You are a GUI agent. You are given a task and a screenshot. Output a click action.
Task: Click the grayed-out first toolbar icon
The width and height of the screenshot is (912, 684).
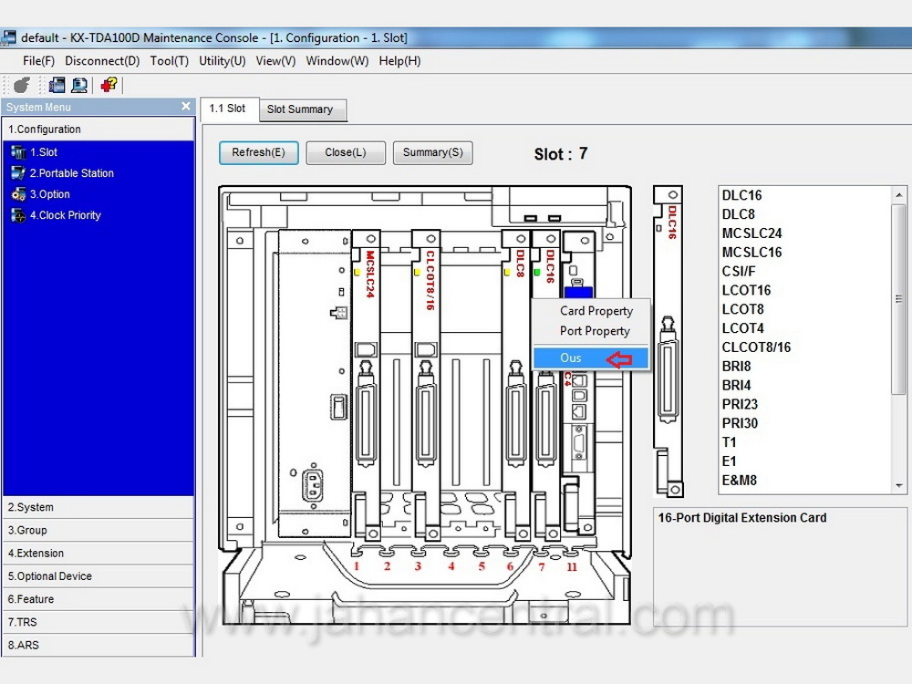22,85
